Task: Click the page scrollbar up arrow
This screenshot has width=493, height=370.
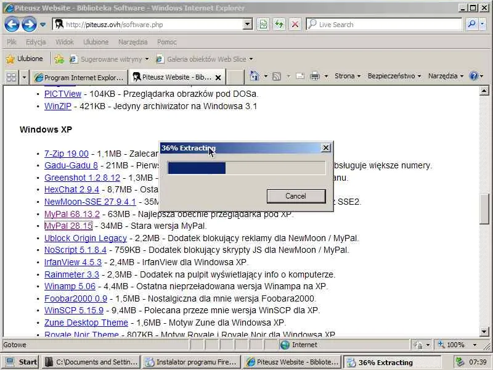Action: coord(484,91)
